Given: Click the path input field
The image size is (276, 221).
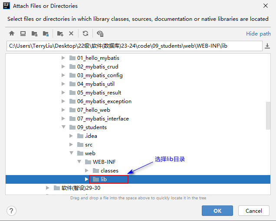Looking at the screenshot, I should pyautogui.click(x=134, y=46).
